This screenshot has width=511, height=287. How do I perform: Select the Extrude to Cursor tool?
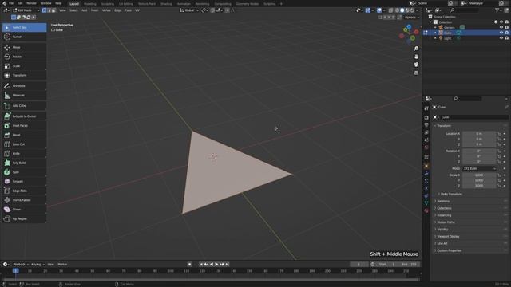click(24, 116)
